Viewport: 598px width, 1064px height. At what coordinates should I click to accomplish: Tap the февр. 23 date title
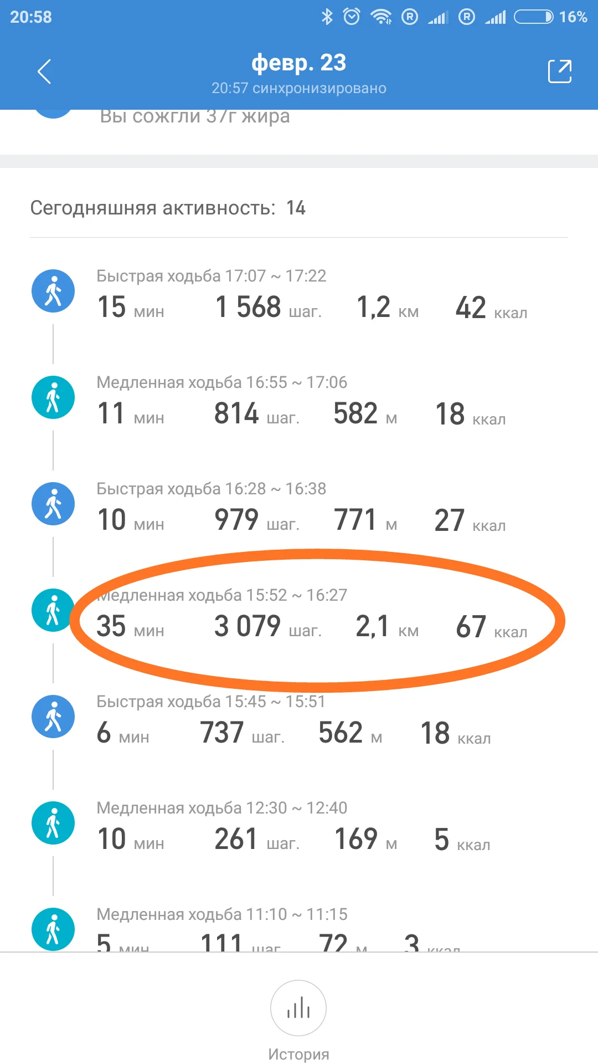point(298,63)
